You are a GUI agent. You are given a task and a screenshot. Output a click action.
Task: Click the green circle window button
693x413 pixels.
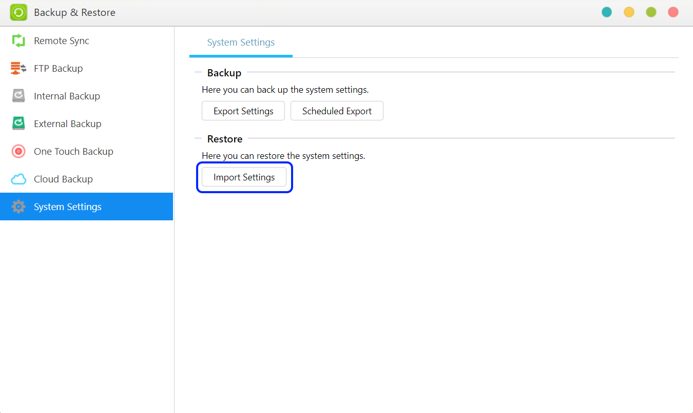[x=651, y=12]
